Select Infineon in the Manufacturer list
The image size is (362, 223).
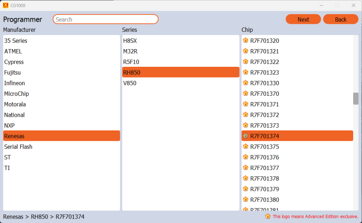pyautogui.click(x=14, y=83)
